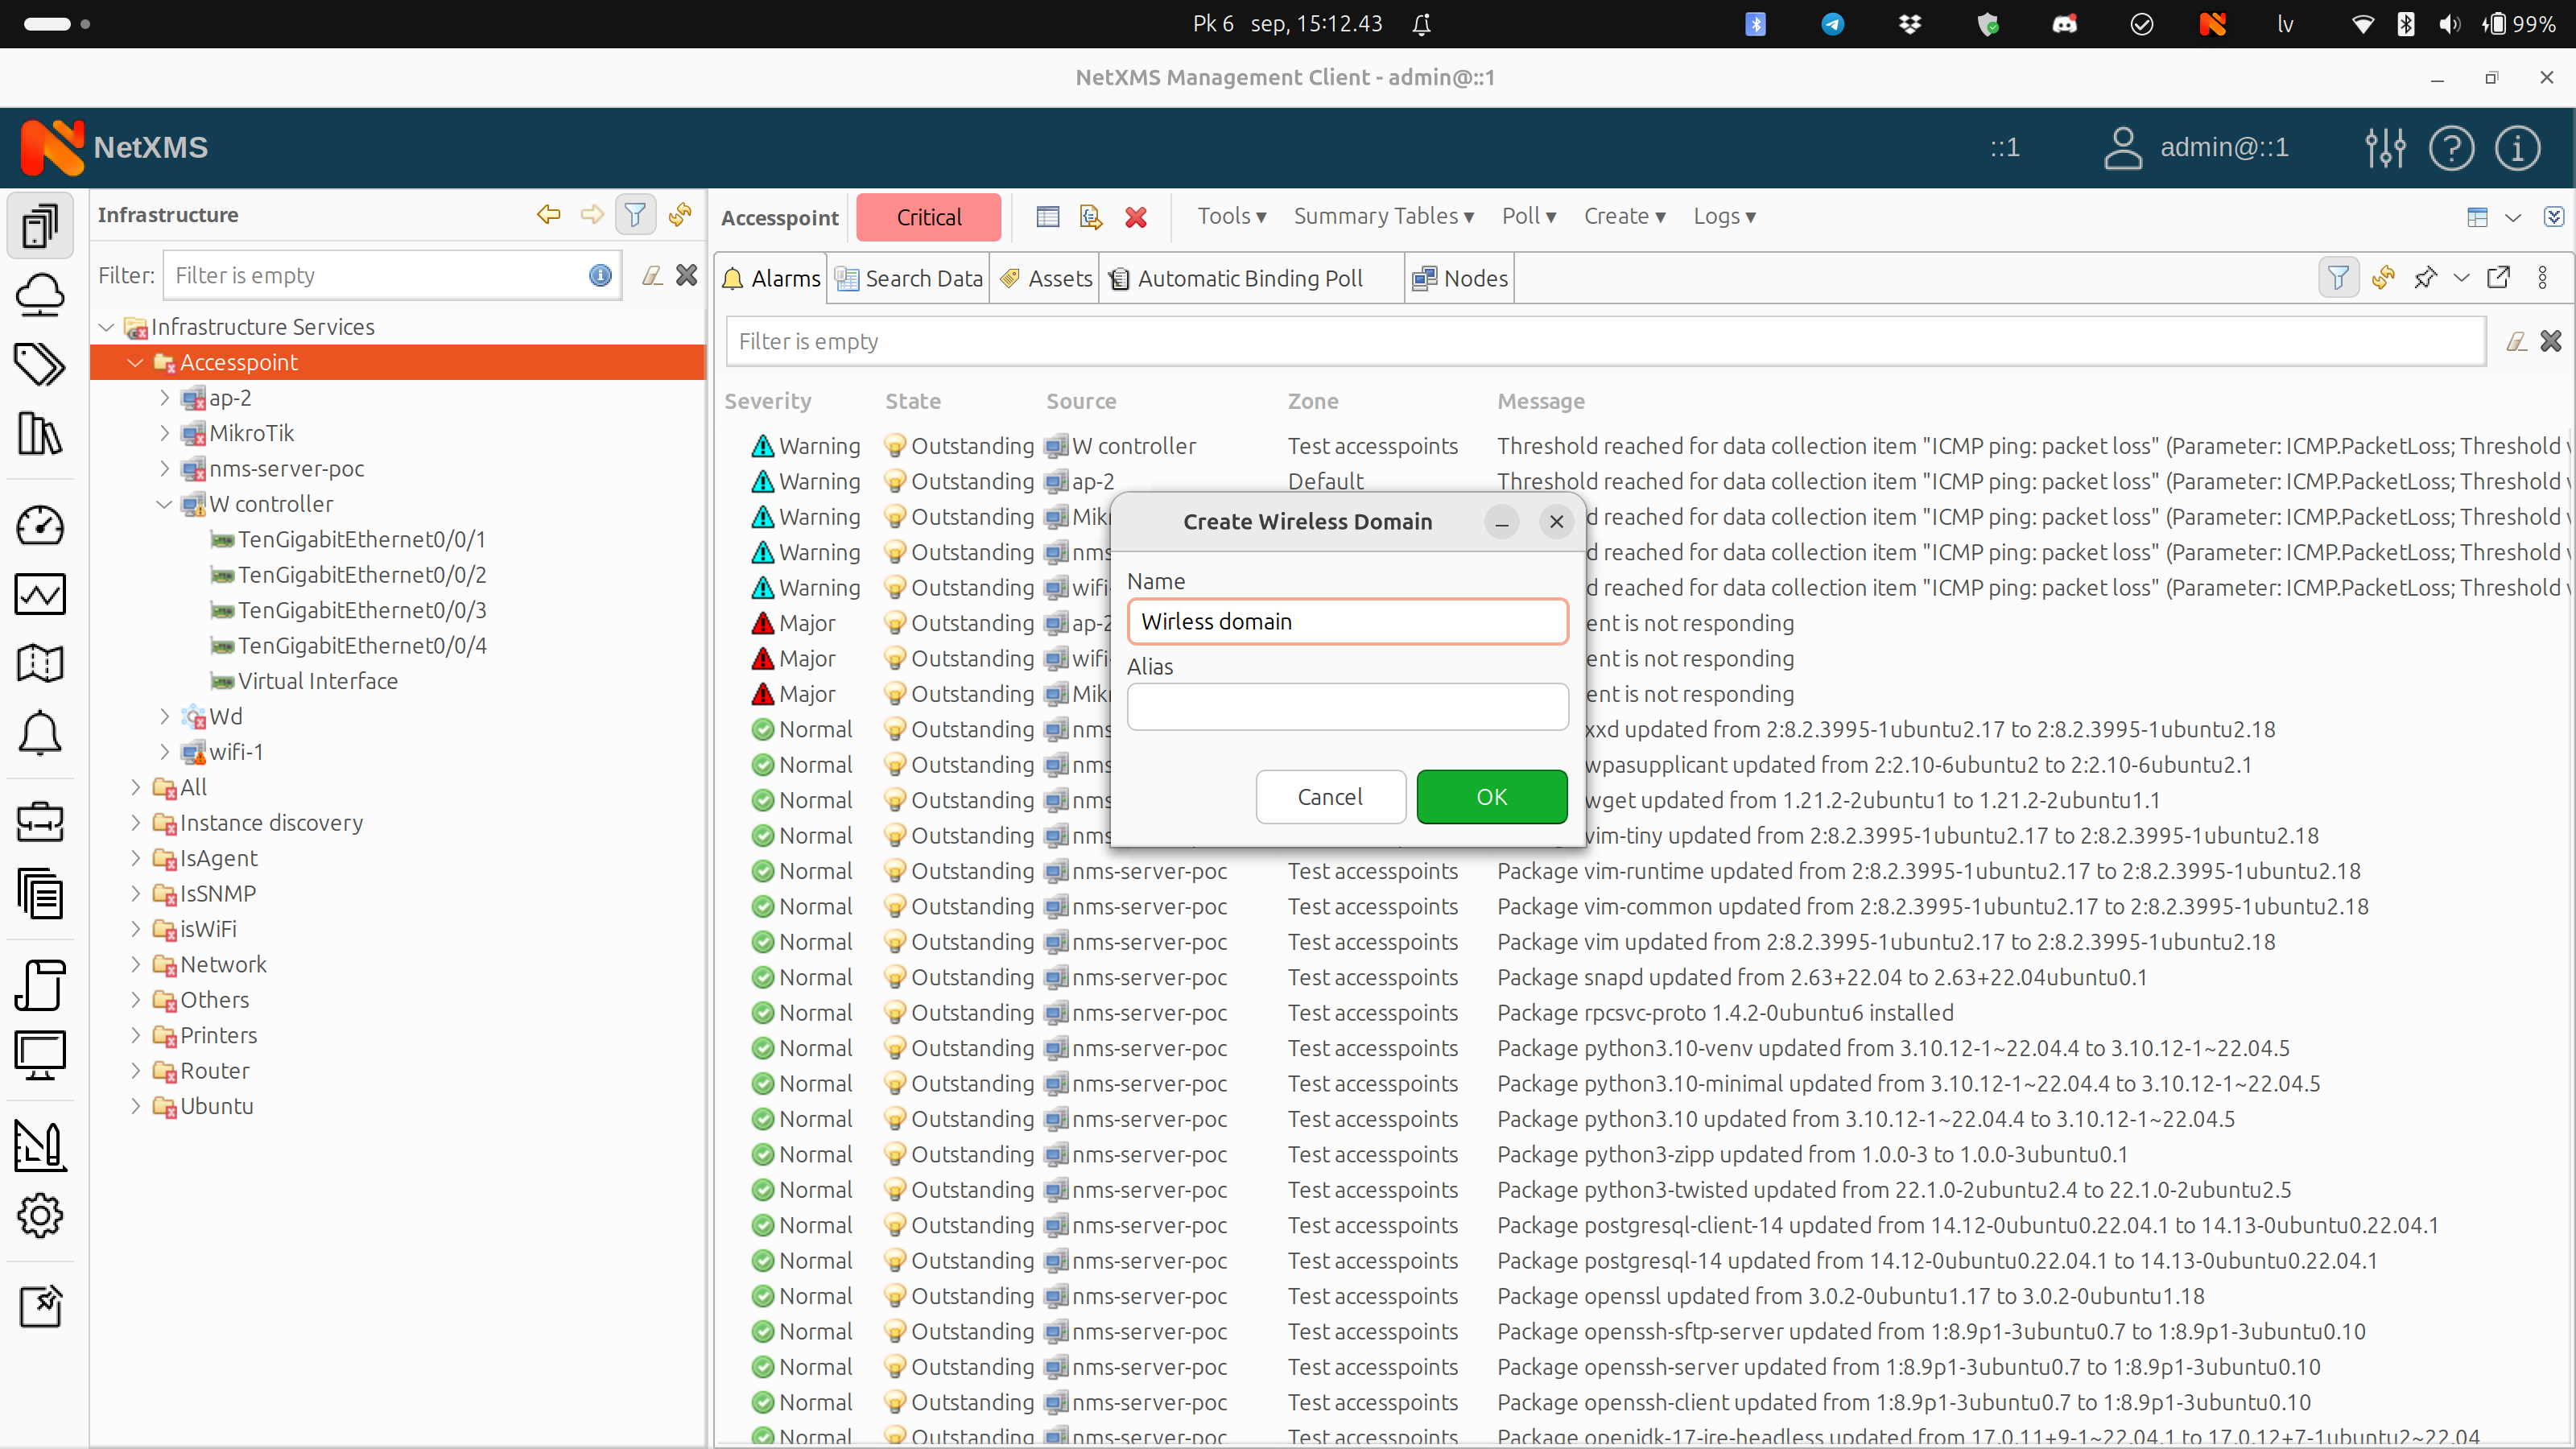Image resolution: width=2576 pixels, height=1449 pixels.
Task: Open the Dashboards gauge icon in sidebar
Action: click(x=40, y=526)
